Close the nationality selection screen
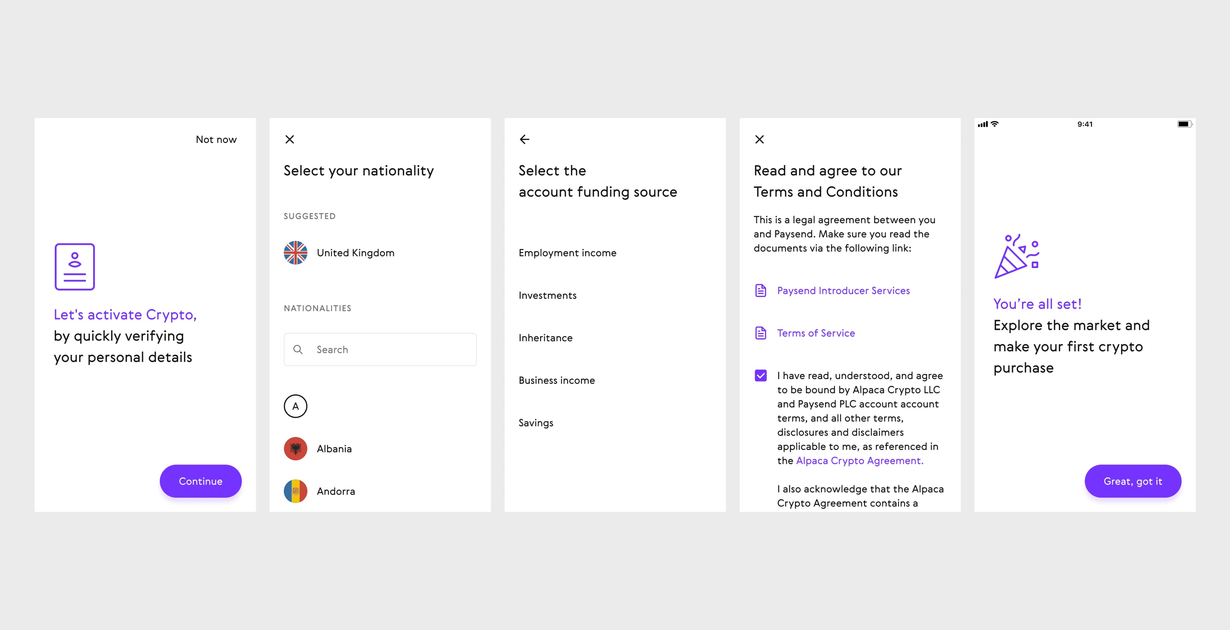The width and height of the screenshot is (1230, 630). (289, 139)
